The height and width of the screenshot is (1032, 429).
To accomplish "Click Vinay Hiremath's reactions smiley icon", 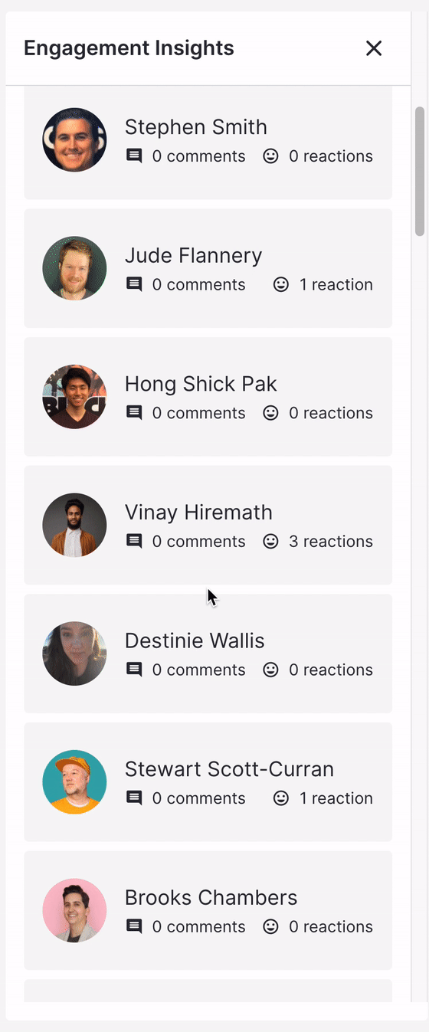I will coord(270,541).
